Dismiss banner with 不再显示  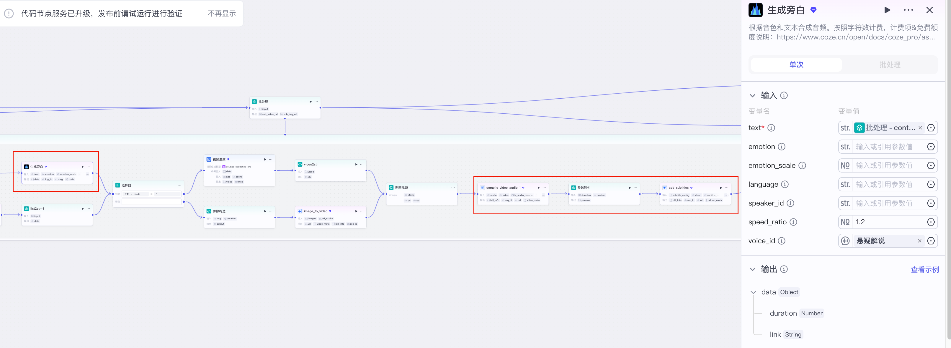pyautogui.click(x=221, y=14)
